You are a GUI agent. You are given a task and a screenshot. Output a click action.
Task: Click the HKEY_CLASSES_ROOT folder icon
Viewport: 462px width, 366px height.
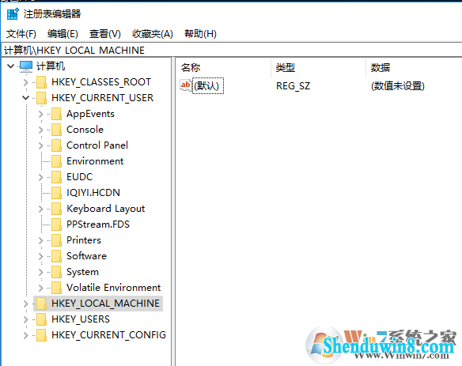(41, 82)
